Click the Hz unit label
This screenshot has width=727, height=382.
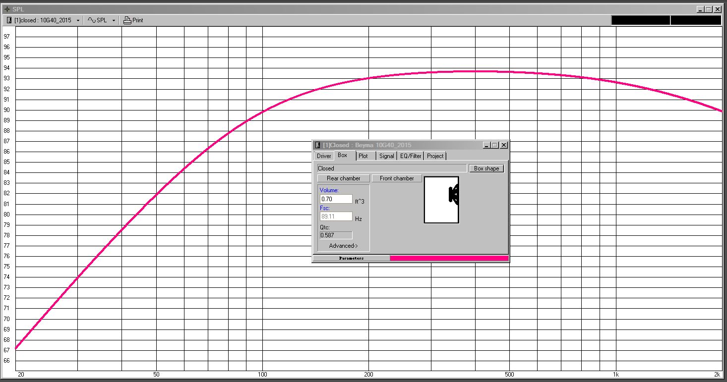click(359, 218)
